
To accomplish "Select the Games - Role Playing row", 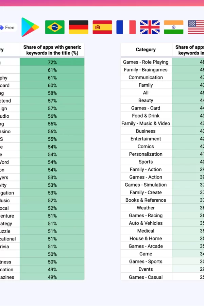I will [x=163, y=62].
